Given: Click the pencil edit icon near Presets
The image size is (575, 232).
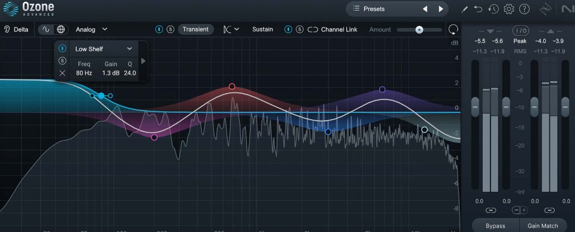Looking at the screenshot, I should 464,9.
